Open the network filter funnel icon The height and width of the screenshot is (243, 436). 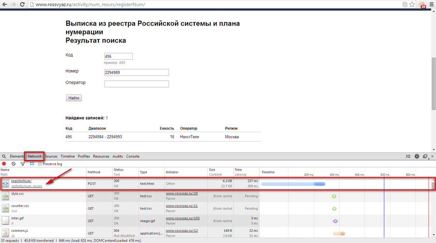pos(23,164)
